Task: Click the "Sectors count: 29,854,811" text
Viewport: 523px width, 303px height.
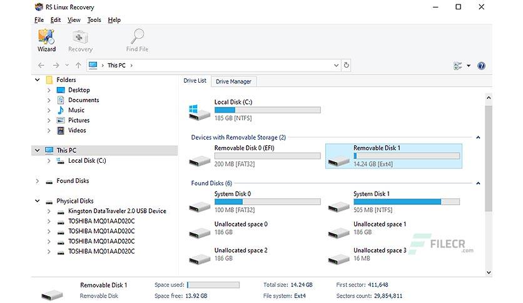Action: tap(369, 296)
